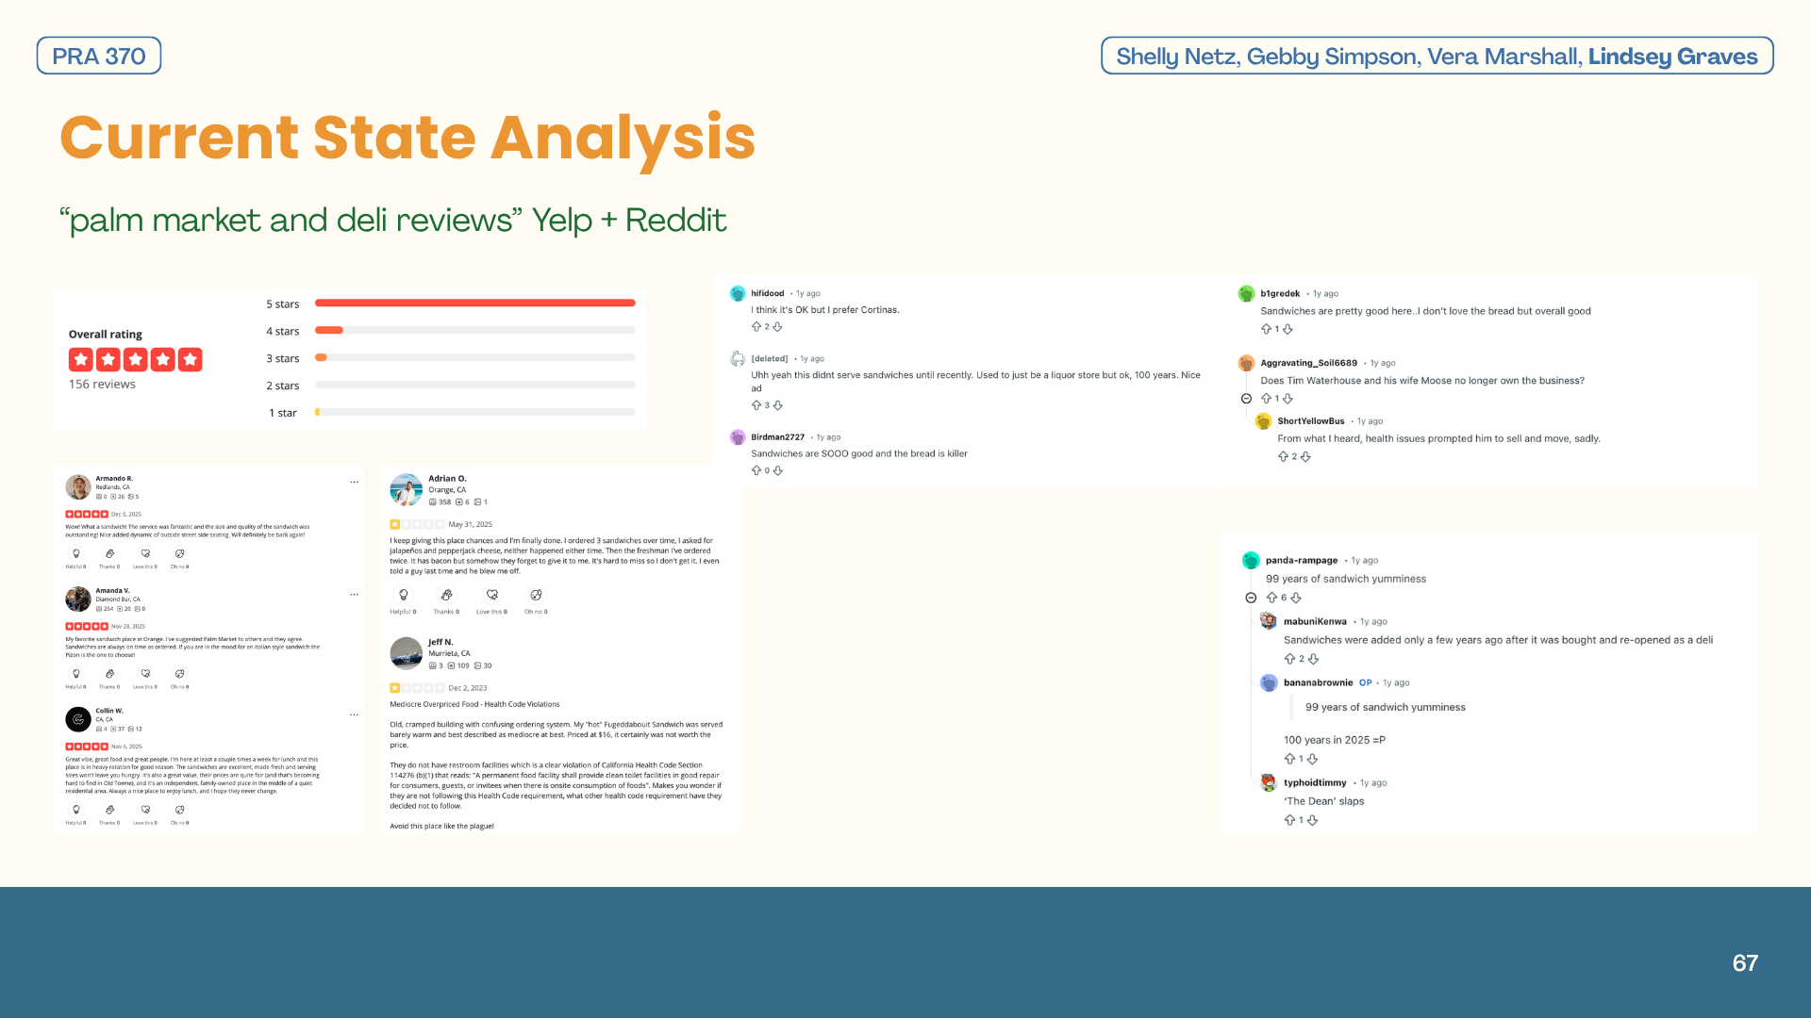Image resolution: width=1811 pixels, height=1018 pixels.
Task: Click bananabrownie's OP badge
Action: tap(1366, 682)
